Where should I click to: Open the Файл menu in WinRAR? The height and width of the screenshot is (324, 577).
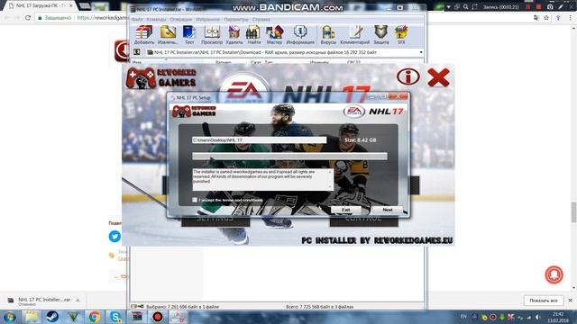click(137, 20)
